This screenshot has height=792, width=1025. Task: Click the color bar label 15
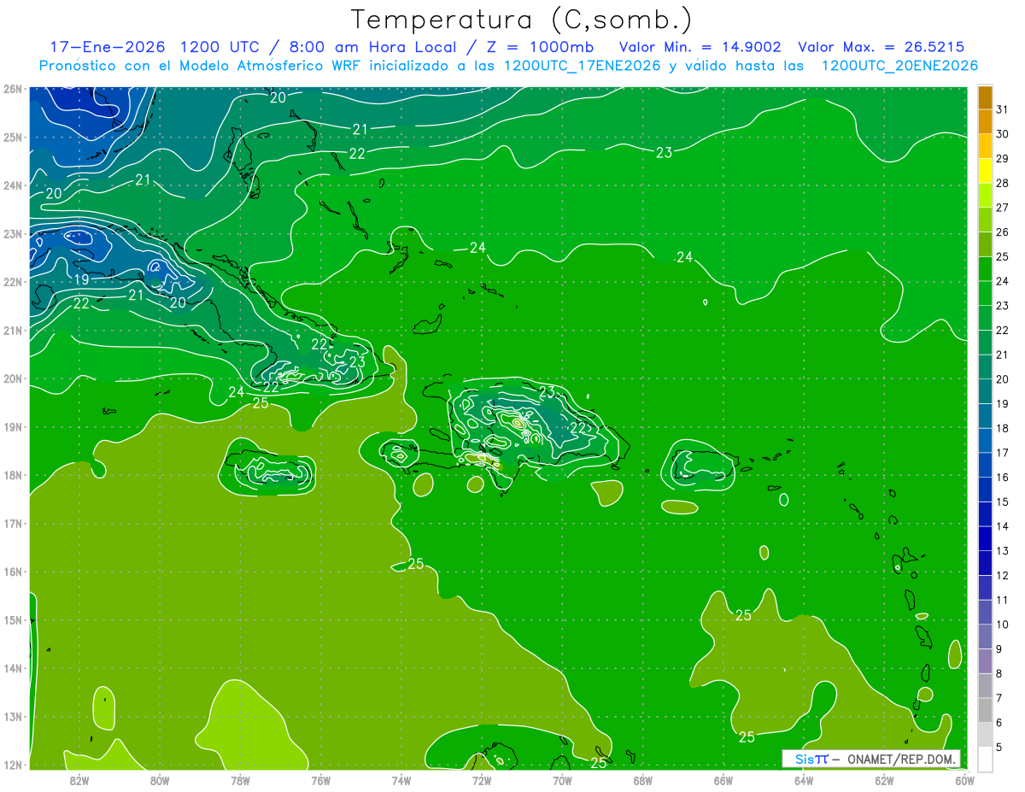pos(1003,502)
